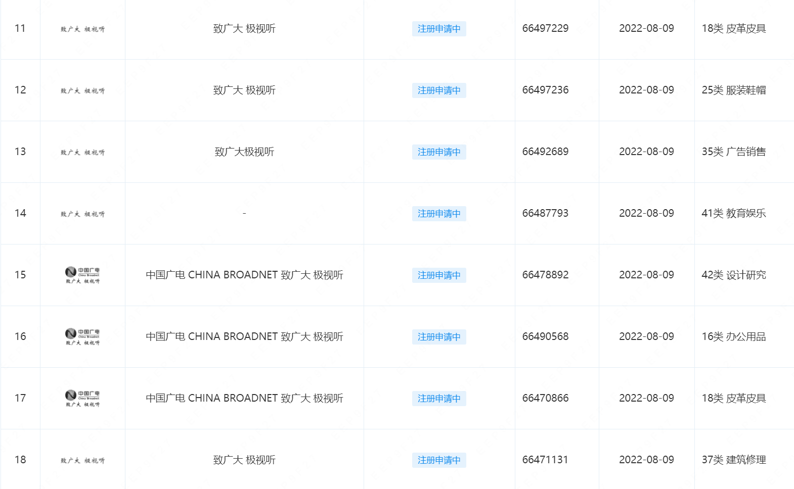Viewport: 794px width, 489px height.
Task: Click registration number 66487793
Action: (x=545, y=213)
